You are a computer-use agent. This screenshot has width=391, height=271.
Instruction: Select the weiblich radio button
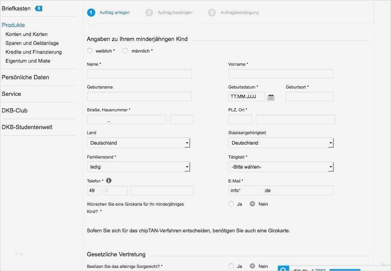click(90, 51)
